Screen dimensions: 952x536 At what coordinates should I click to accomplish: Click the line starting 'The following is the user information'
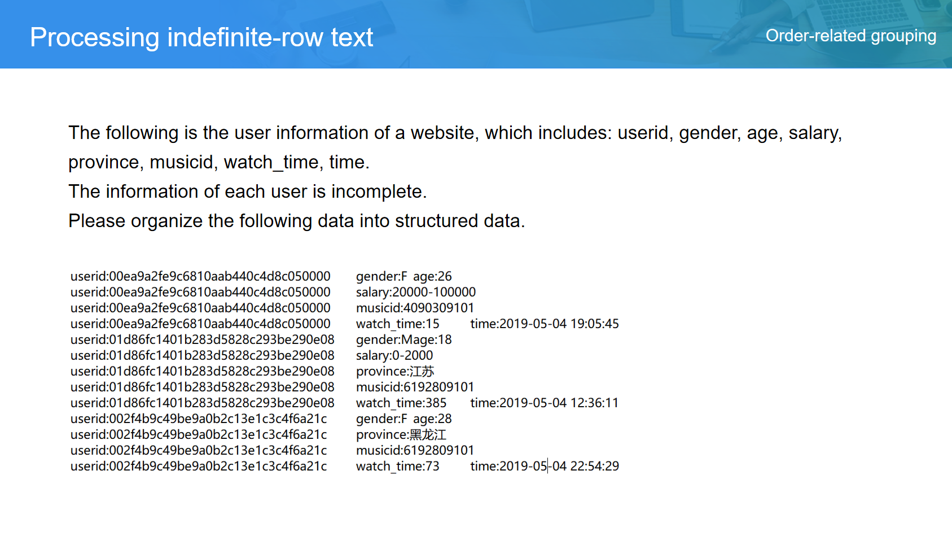[454, 133]
